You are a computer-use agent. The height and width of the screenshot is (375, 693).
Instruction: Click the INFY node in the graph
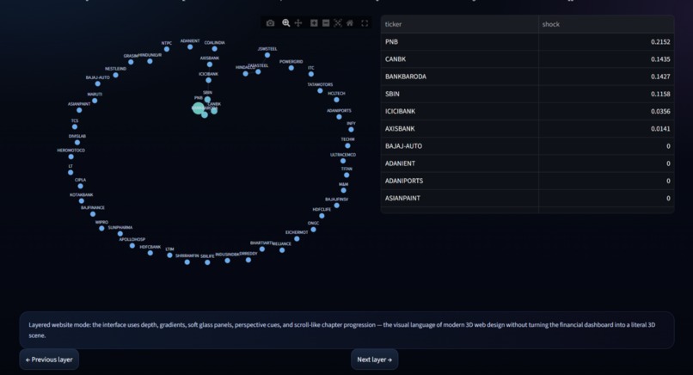point(351,130)
